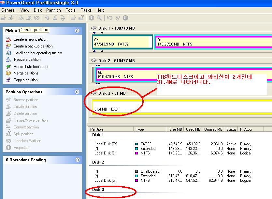Select the Local Disk (C:) row
This screenshot has width=272, height=199.
coord(173,144)
